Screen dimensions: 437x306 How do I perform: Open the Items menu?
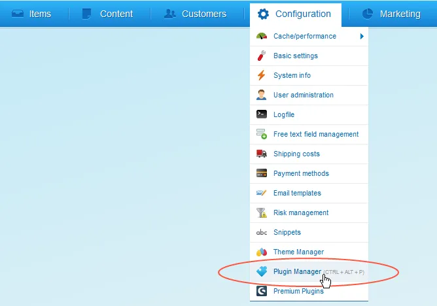pyautogui.click(x=31, y=14)
